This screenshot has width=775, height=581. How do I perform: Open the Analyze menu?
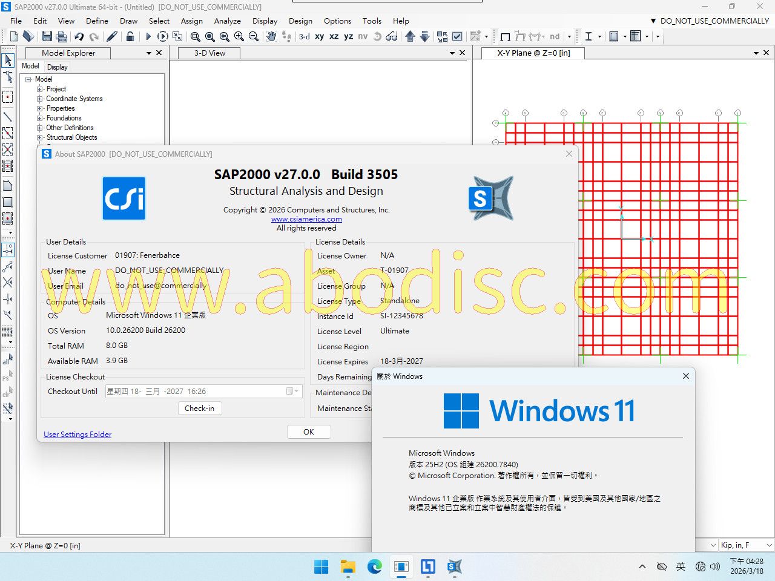click(x=227, y=21)
